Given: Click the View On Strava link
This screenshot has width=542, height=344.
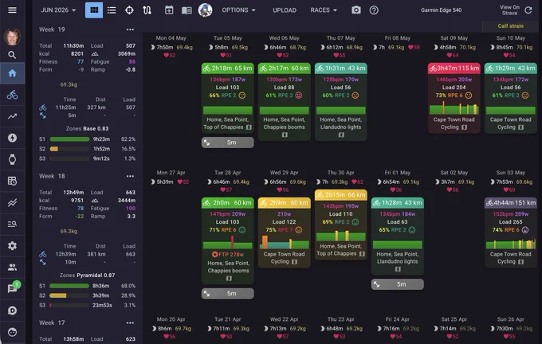Looking at the screenshot, I should tap(509, 10).
